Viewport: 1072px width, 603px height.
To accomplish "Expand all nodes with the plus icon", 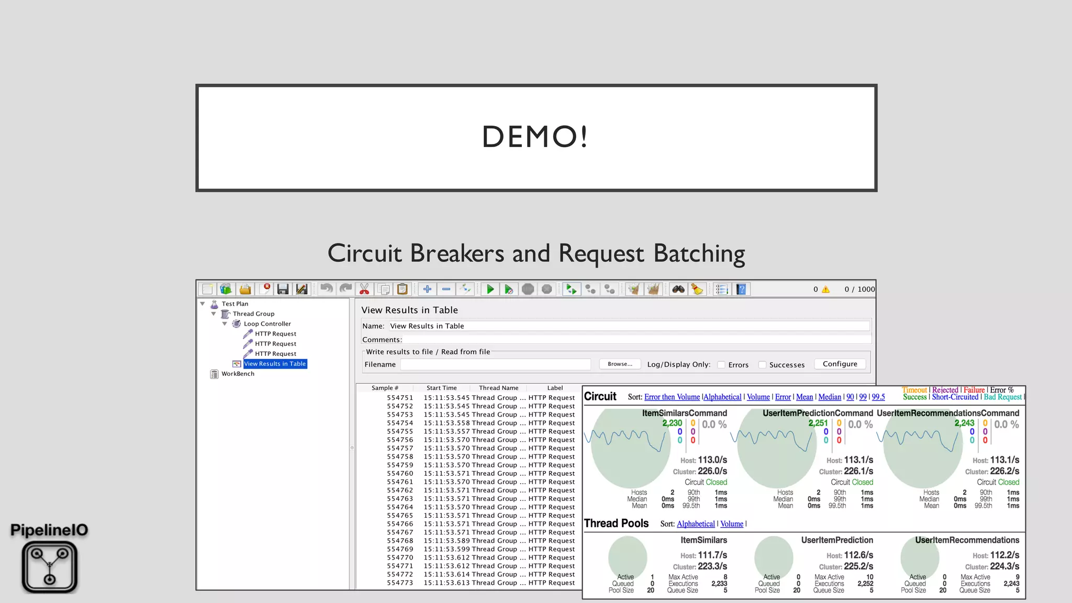I will 427,289.
